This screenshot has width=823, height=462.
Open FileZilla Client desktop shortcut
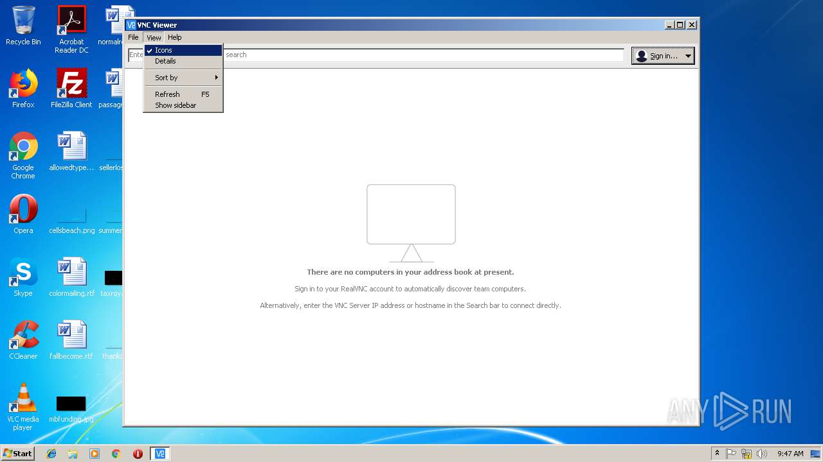pyautogui.click(x=71, y=89)
